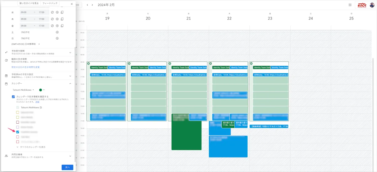Check the pink calendar checkbox
This screenshot has height=172, width=377.
click(18, 137)
